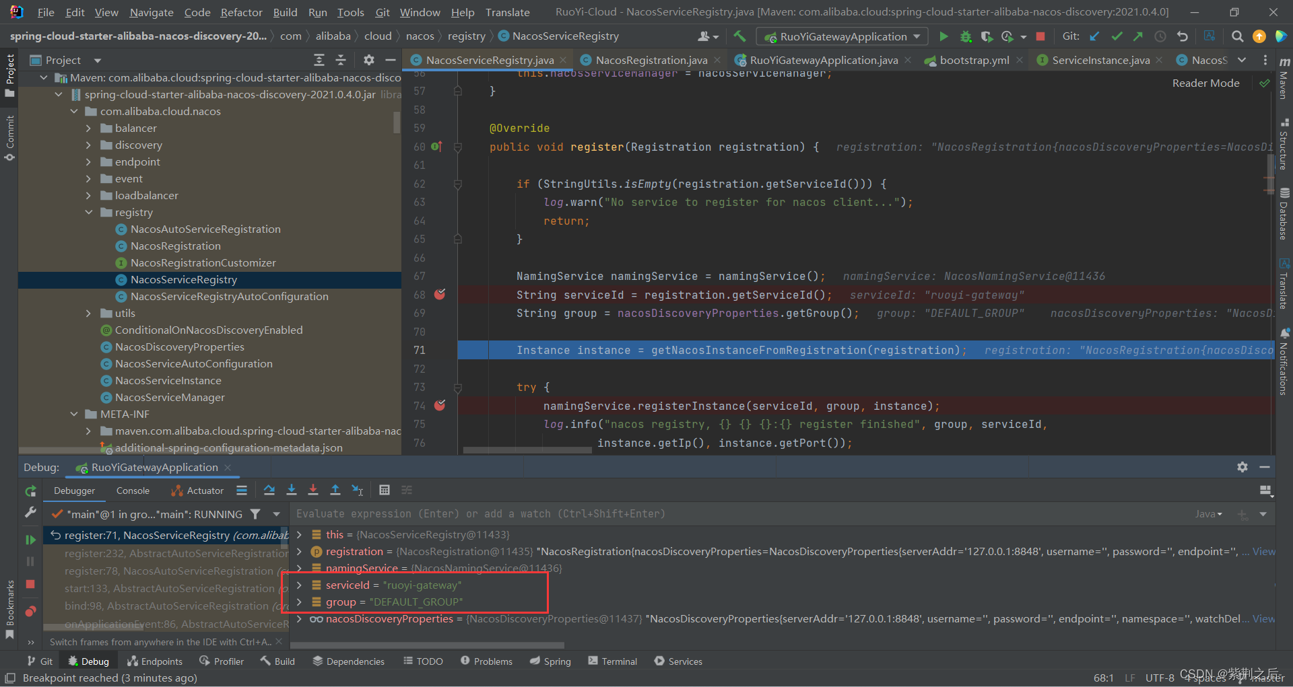Expand the utils package
This screenshot has width=1293, height=687.
pyautogui.click(x=88, y=313)
